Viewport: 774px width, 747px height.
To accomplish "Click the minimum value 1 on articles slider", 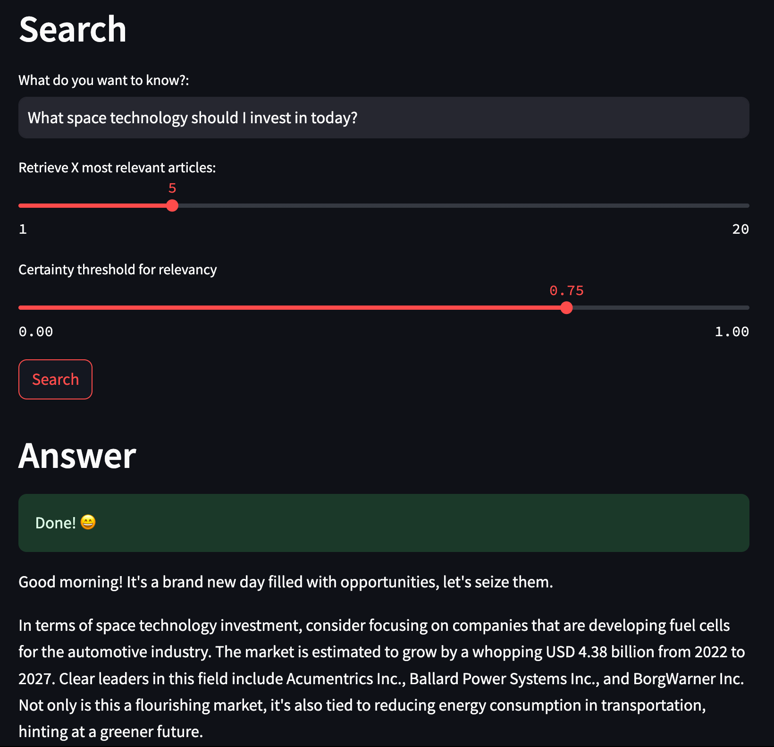I will click(22, 229).
